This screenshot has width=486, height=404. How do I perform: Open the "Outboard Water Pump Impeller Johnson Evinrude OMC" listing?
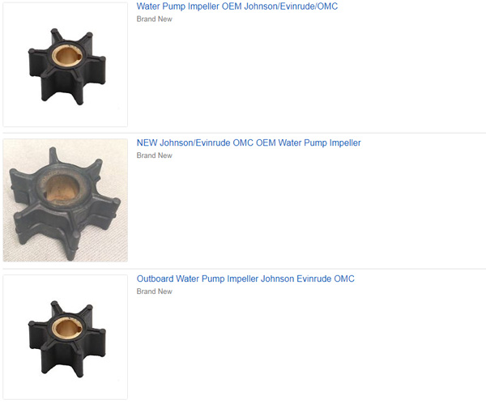click(x=245, y=279)
